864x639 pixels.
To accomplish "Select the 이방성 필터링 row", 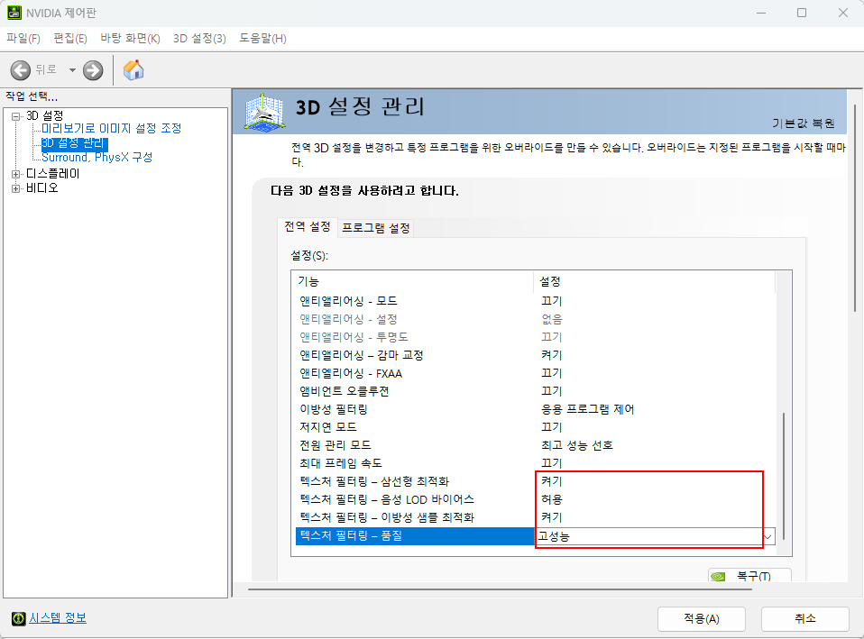I will pos(535,409).
